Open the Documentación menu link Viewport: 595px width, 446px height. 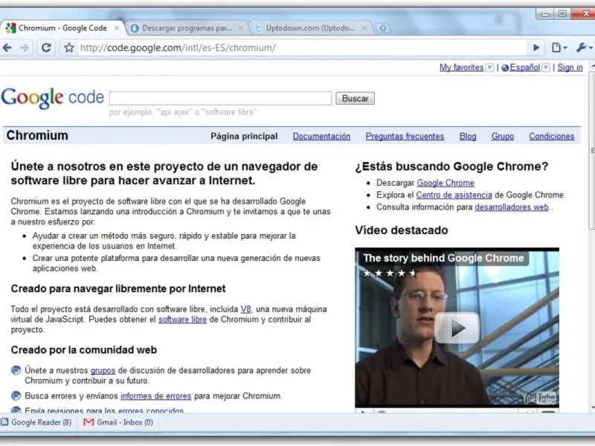tap(321, 137)
